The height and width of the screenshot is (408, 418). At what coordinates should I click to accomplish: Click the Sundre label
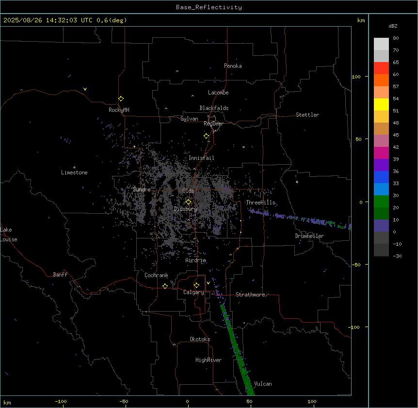pyautogui.click(x=142, y=189)
